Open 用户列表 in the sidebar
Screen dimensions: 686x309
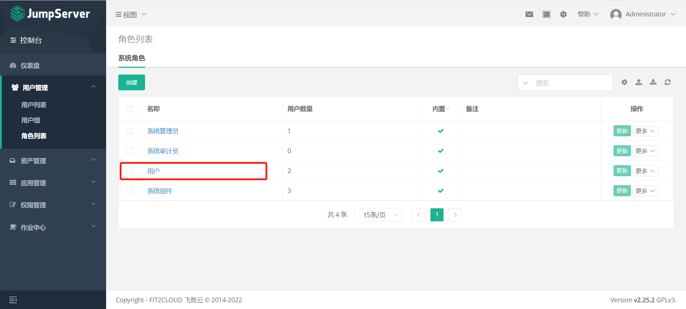pyautogui.click(x=34, y=105)
